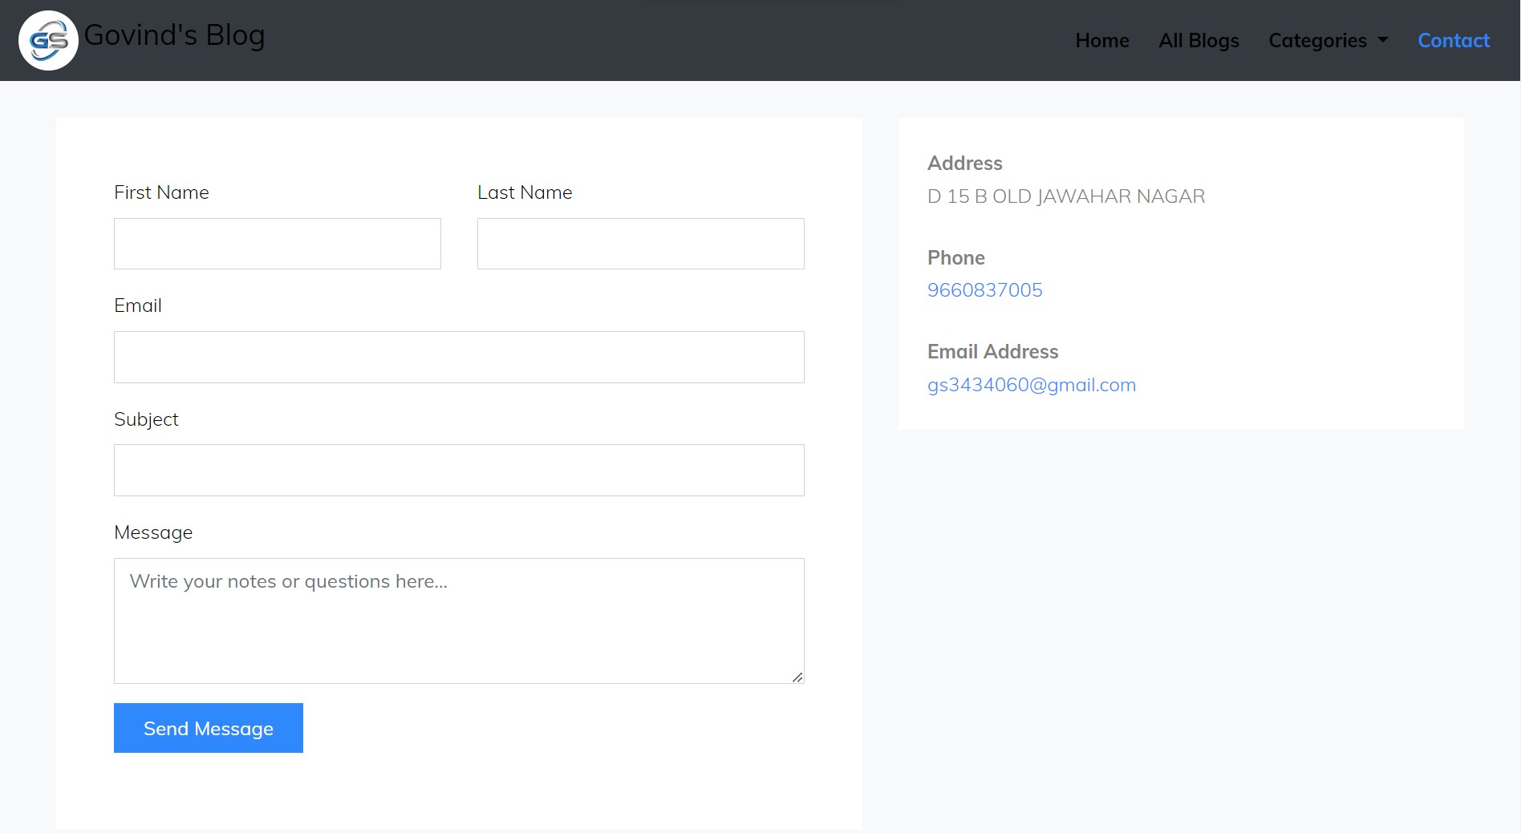This screenshot has height=833, width=1521.
Task: Click the Address heading
Action: pos(965,163)
